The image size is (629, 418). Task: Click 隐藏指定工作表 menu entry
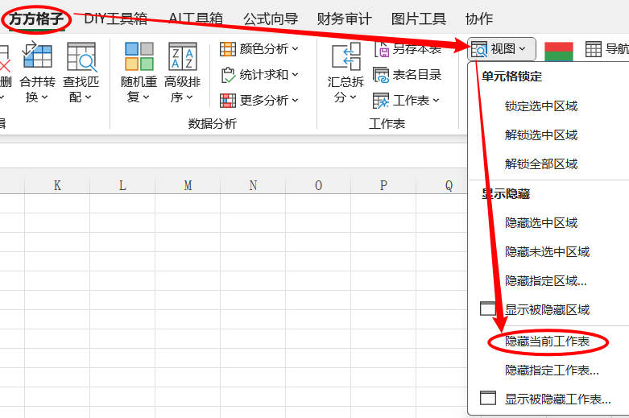pyautogui.click(x=552, y=370)
